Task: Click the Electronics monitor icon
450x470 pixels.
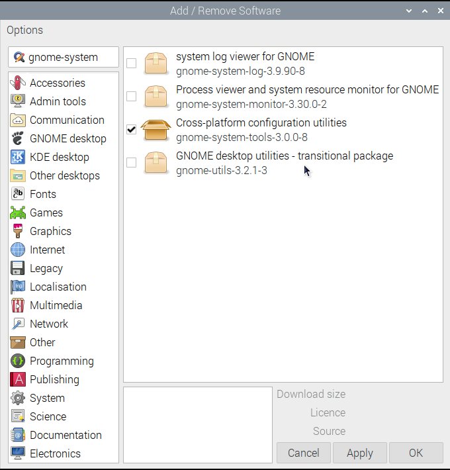Action: (x=18, y=453)
